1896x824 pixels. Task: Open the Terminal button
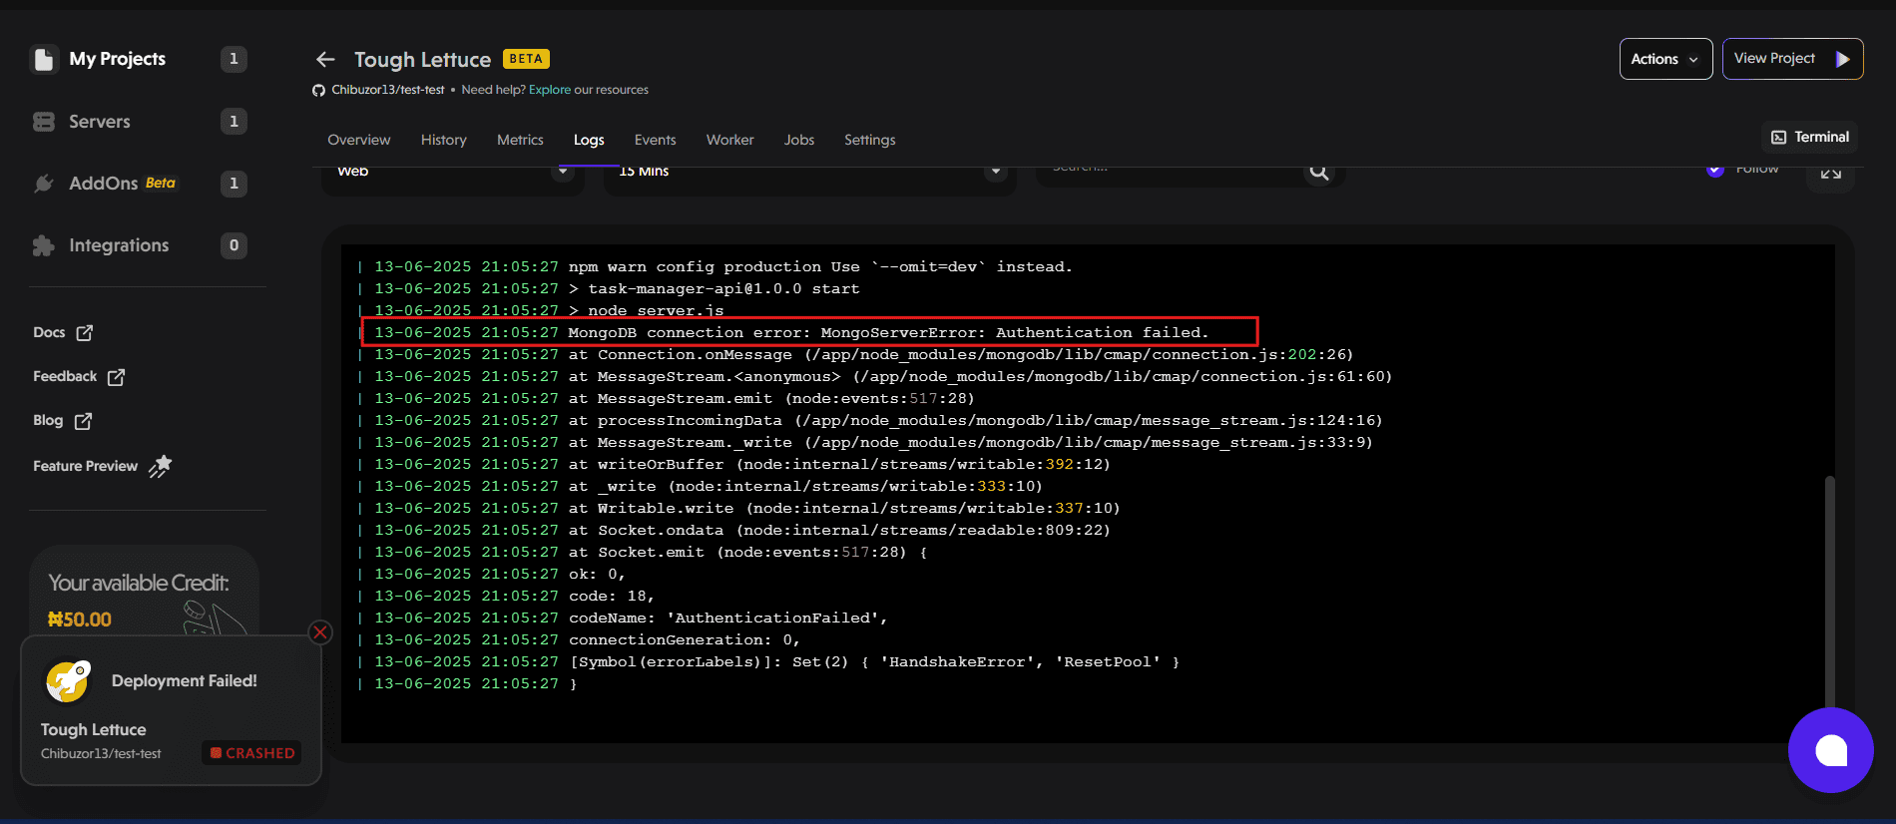1810,138
